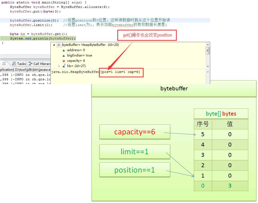Viewport: 258px width, 203px height.
Task: Click the blue triangle icon beside address
Action: [64, 50]
